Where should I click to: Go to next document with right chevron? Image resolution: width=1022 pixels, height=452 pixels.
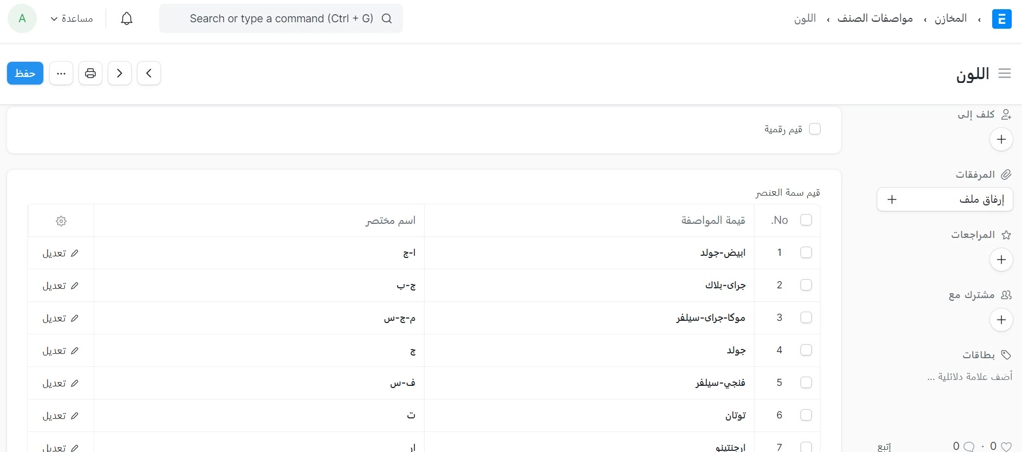[120, 73]
